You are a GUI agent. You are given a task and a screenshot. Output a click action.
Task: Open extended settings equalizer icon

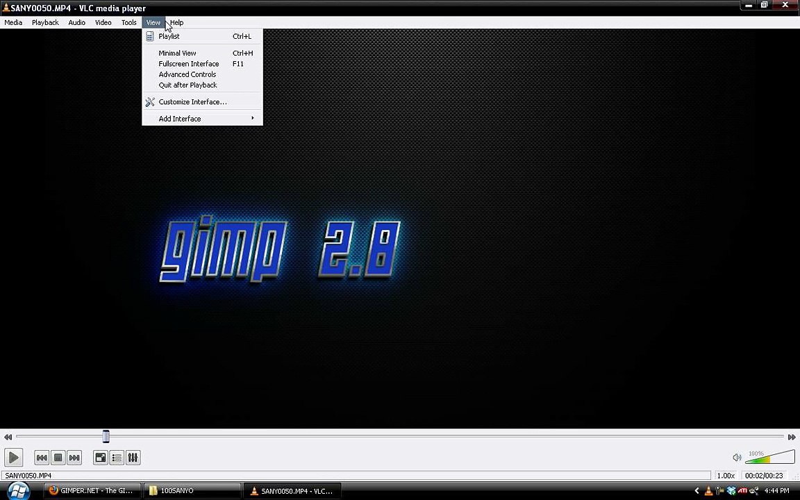click(x=133, y=458)
